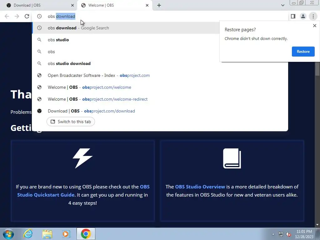The image size is (320, 240).
Task: Click the browser back arrow
Action: 7,16
